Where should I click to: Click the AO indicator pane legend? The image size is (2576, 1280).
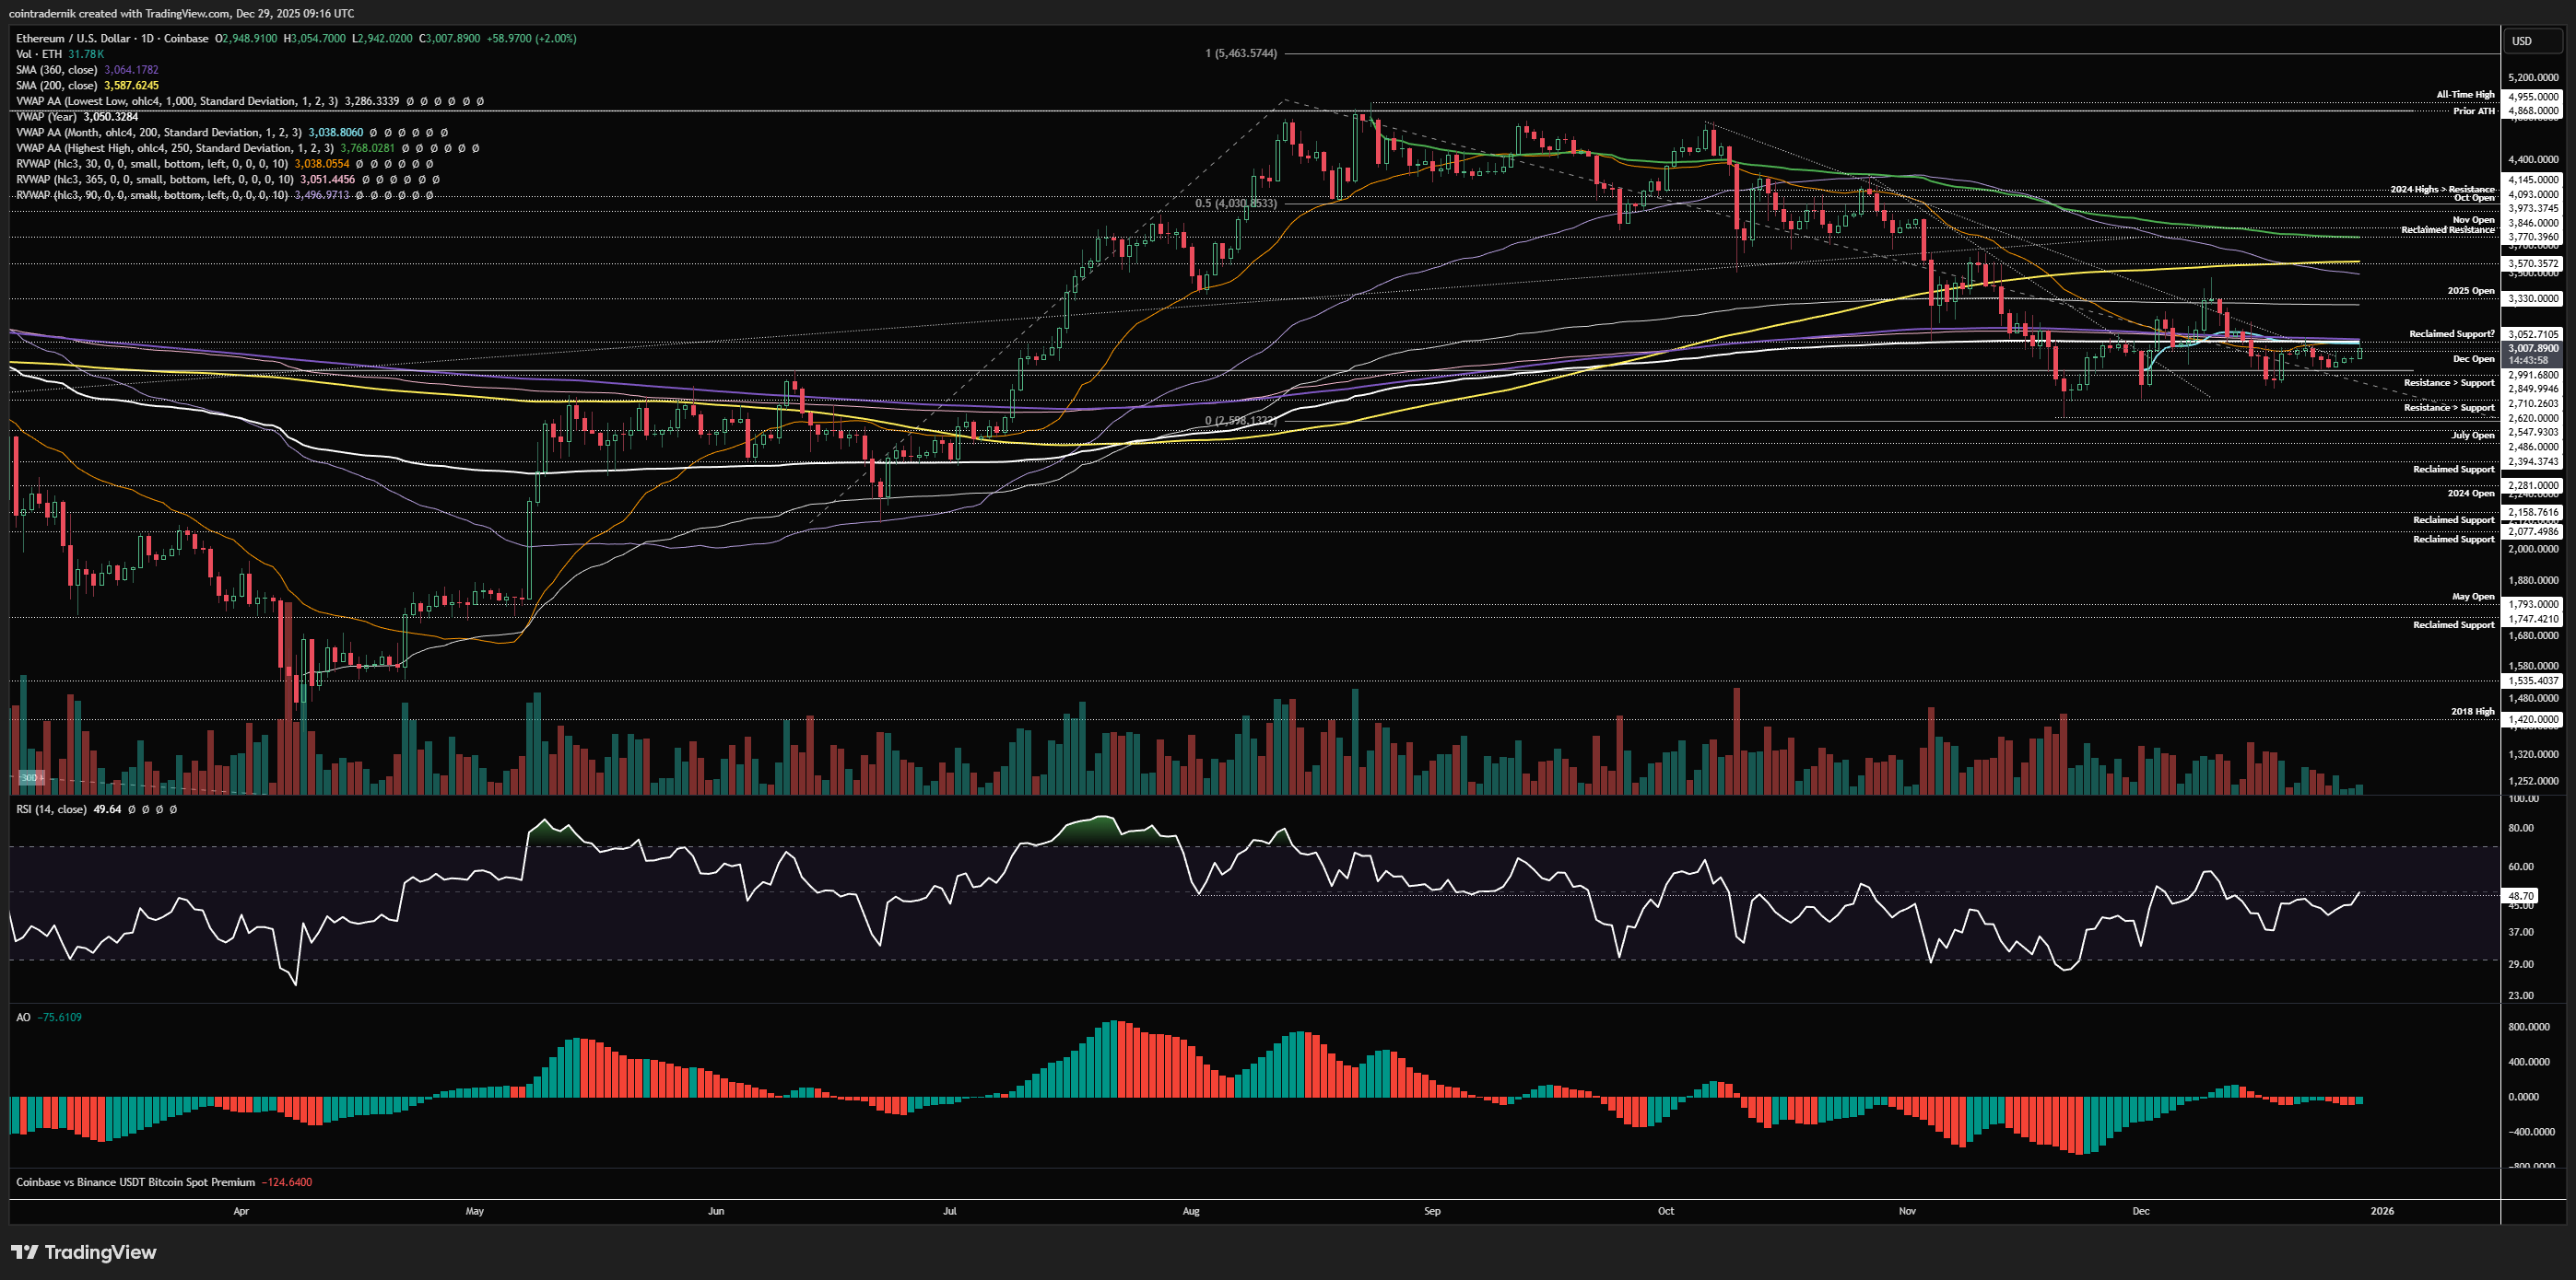click(23, 1018)
